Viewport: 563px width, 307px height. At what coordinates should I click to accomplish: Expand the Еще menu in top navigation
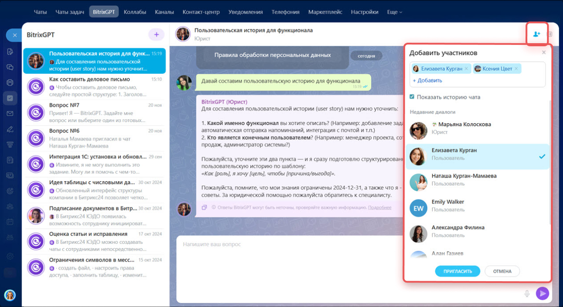[394, 12]
